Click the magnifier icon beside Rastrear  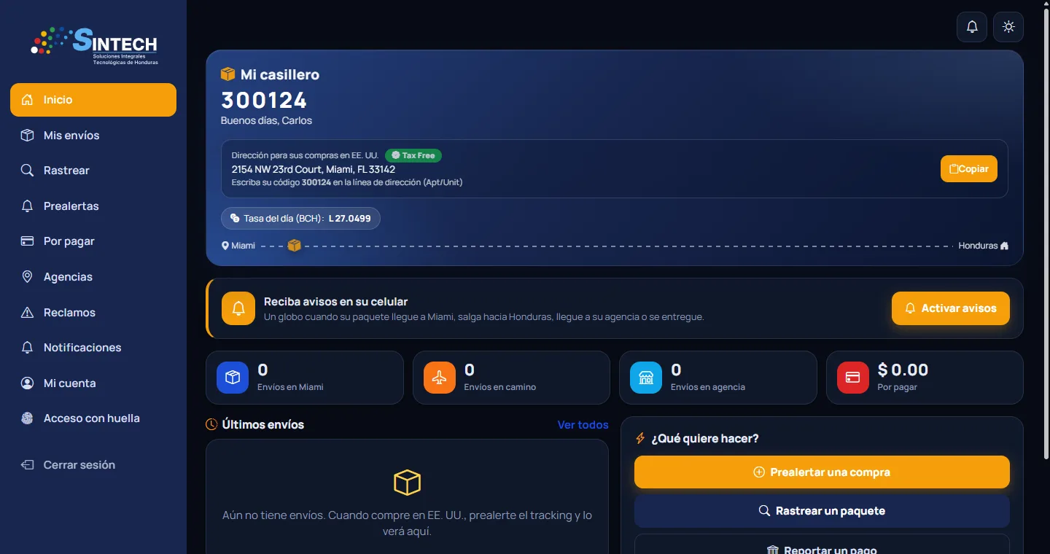coord(27,171)
